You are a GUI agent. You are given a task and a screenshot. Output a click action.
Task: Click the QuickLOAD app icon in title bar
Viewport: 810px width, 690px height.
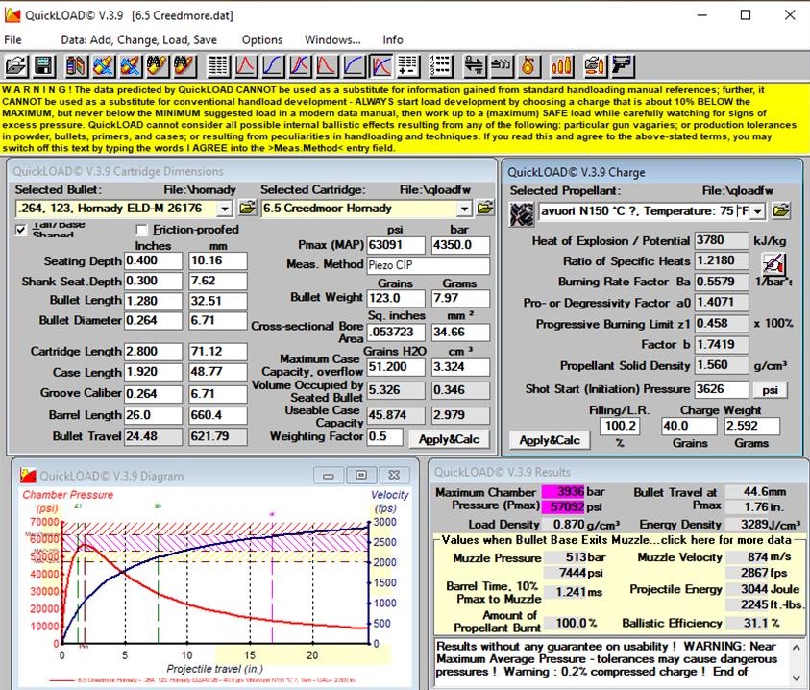click(12, 15)
